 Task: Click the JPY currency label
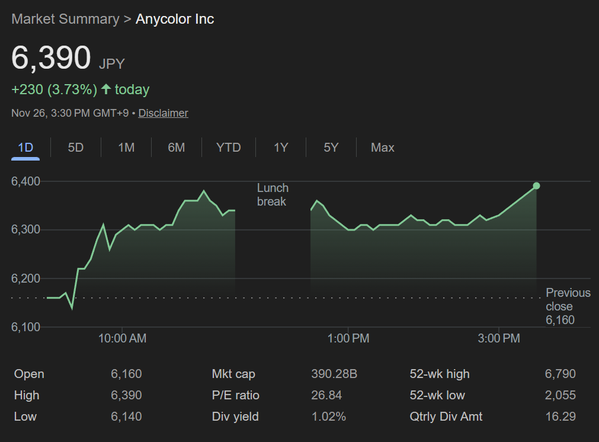[112, 64]
